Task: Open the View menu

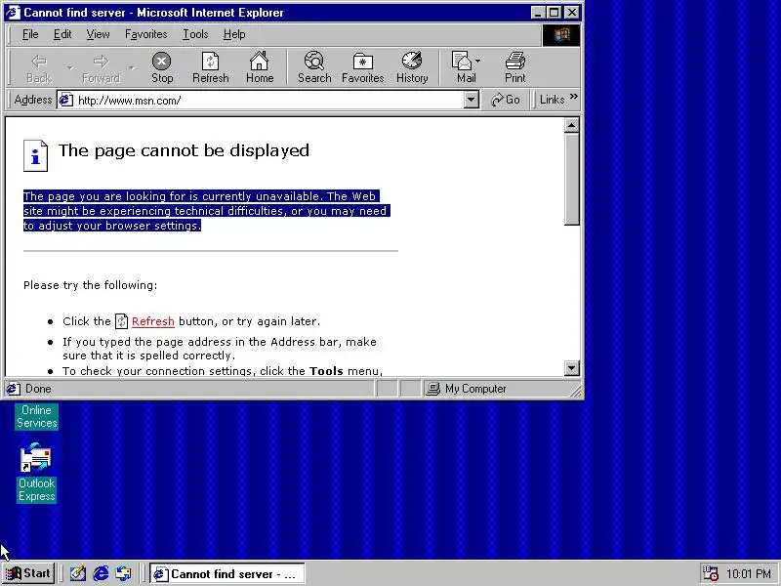Action: [x=98, y=34]
